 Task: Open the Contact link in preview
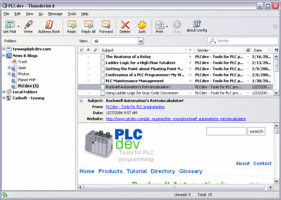(262, 164)
